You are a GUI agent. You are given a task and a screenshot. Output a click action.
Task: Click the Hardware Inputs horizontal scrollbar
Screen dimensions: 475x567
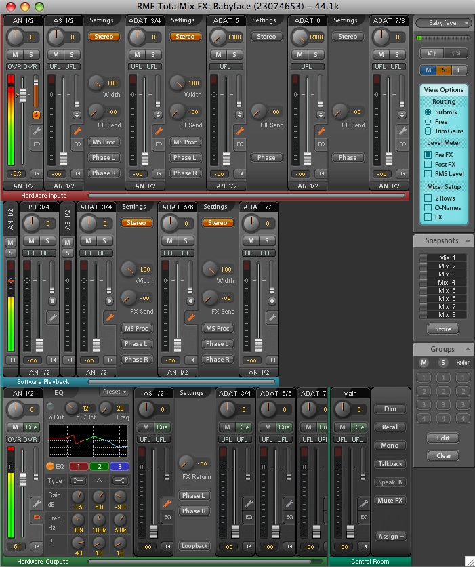click(x=247, y=196)
